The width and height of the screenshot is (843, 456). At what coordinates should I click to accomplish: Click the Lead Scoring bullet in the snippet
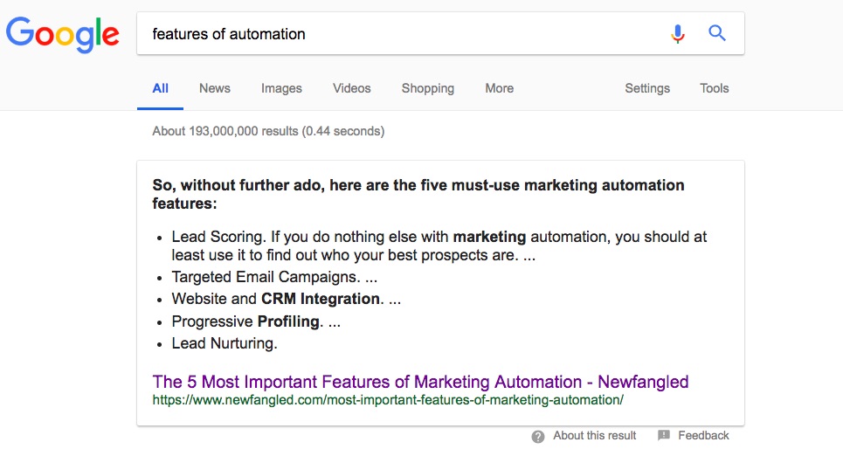(439, 245)
